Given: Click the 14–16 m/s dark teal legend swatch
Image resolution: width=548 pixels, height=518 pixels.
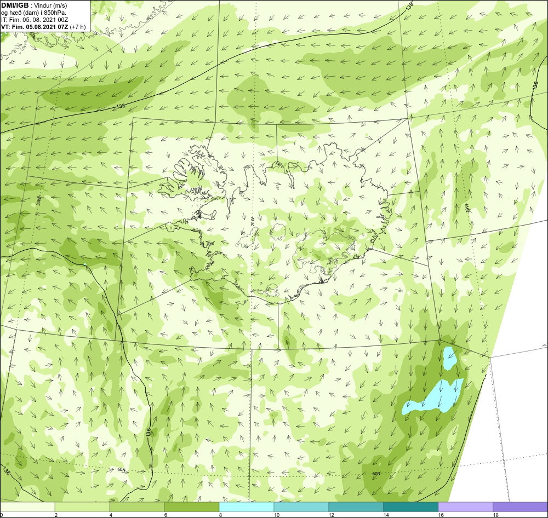Looking at the screenshot, I should (410, 507).
